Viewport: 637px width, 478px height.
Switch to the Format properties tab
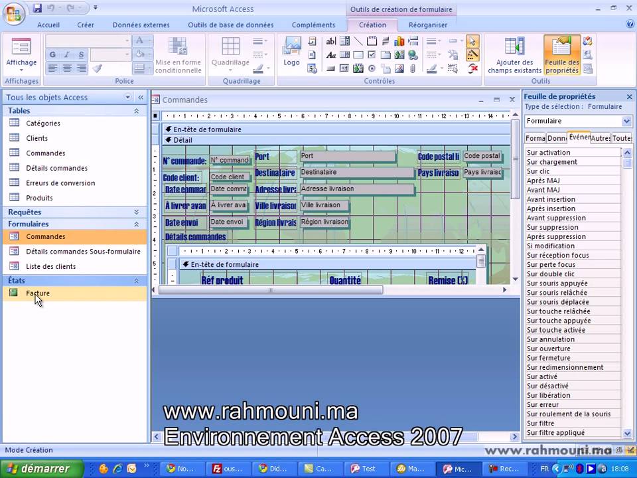click(535, 138)
